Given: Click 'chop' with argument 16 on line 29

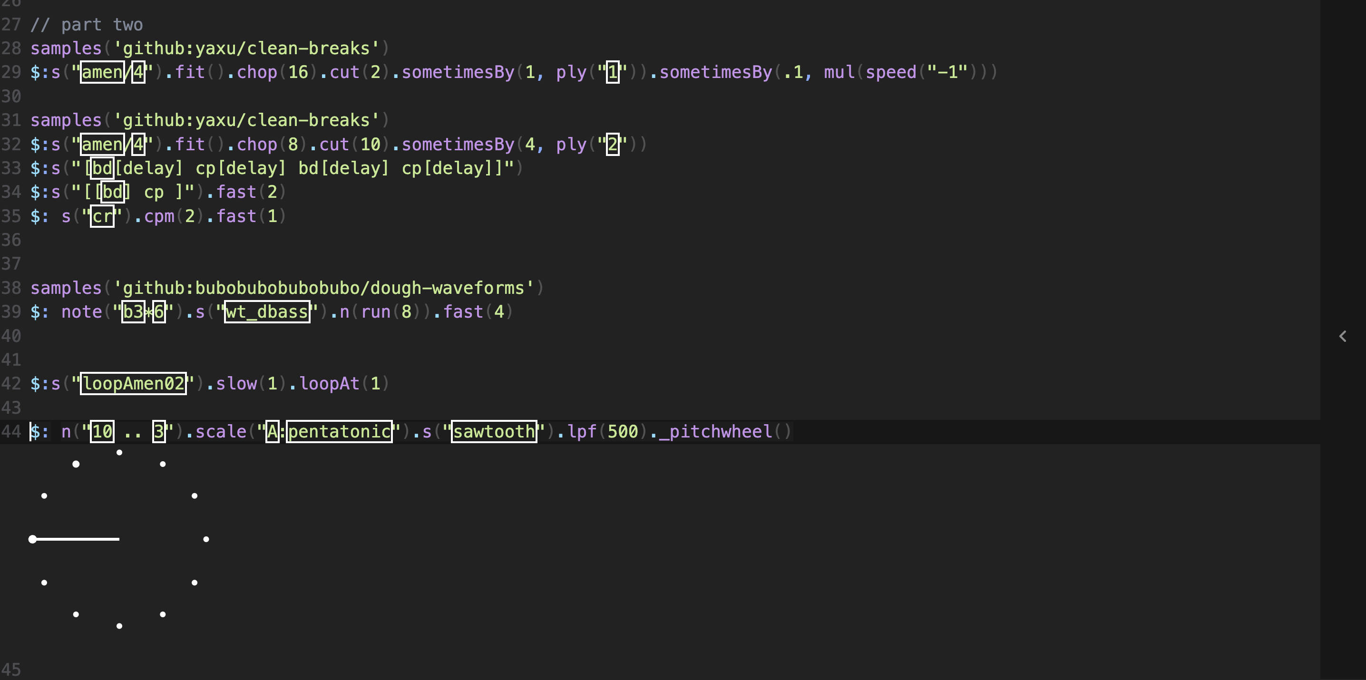Looking at the screenshot, I should coord(257,72).
